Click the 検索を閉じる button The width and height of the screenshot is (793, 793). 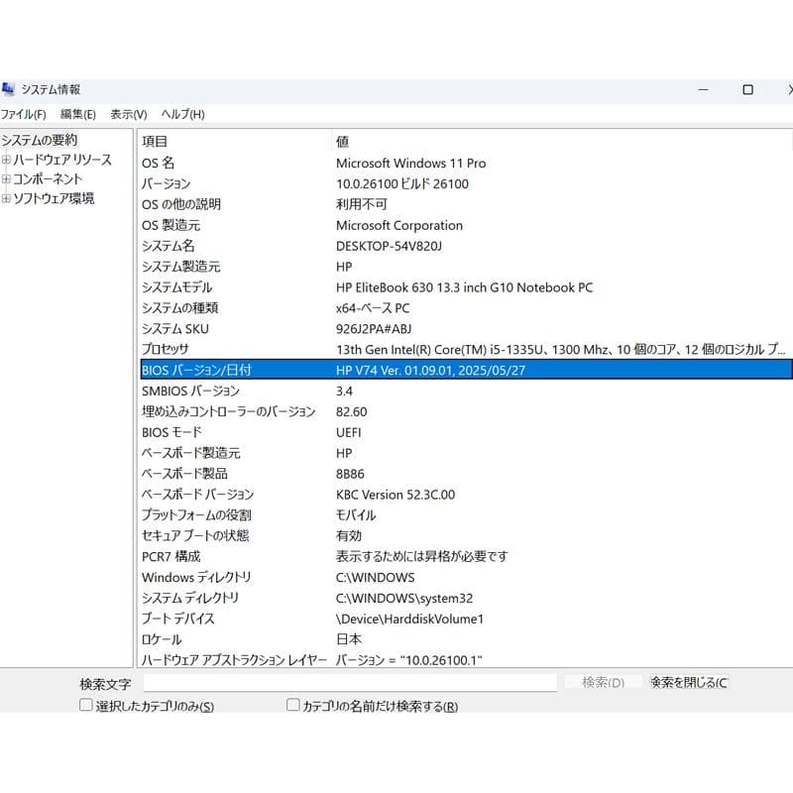(x=689, y=683)
